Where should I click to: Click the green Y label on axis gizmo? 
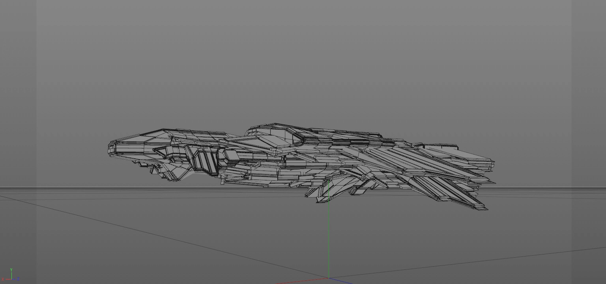coord(11,270)
